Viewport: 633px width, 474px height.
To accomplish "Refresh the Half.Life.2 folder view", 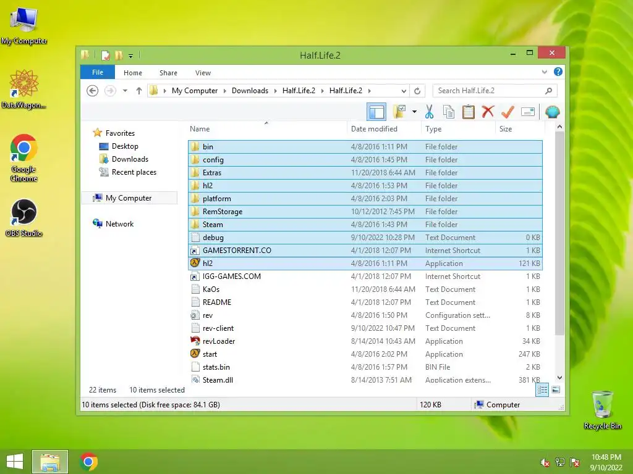I will click(x=417, y=91).
